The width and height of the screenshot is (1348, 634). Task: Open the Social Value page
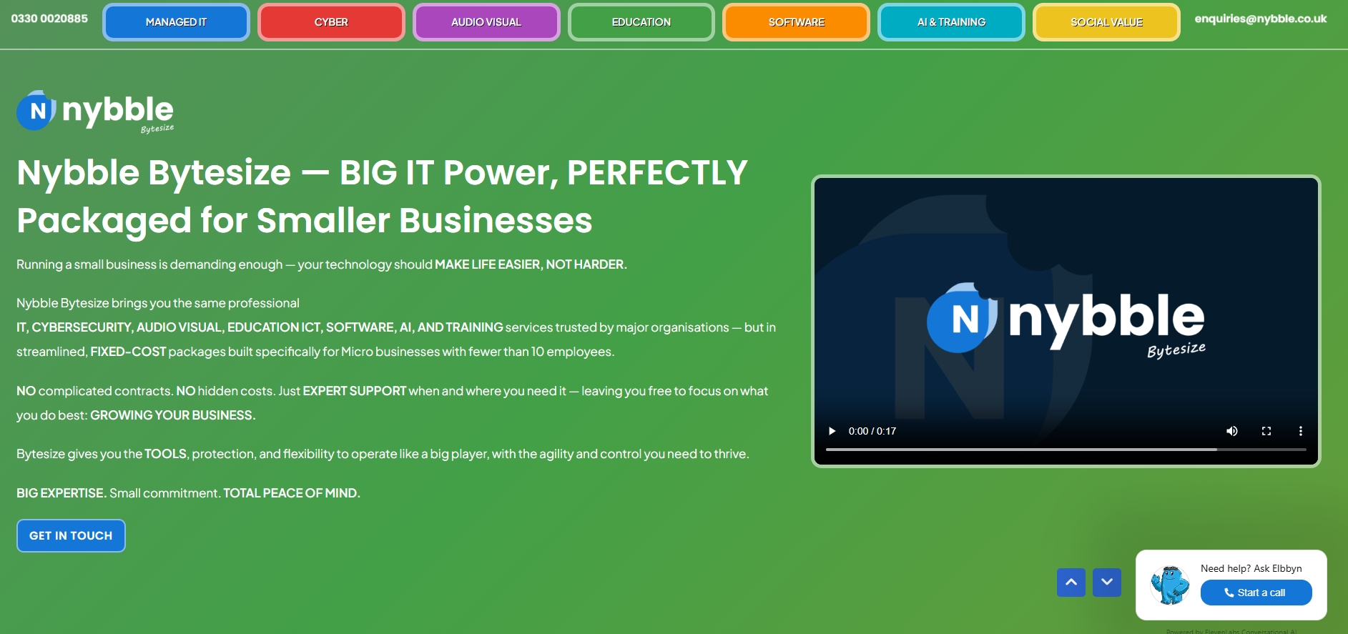click(x=1106, y=22)
